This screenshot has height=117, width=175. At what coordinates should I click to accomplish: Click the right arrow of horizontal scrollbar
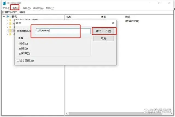(171, 113)
